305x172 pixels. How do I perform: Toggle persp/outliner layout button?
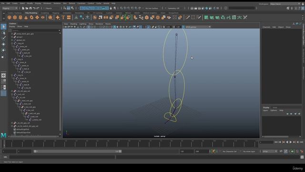[x=3, y=87]
